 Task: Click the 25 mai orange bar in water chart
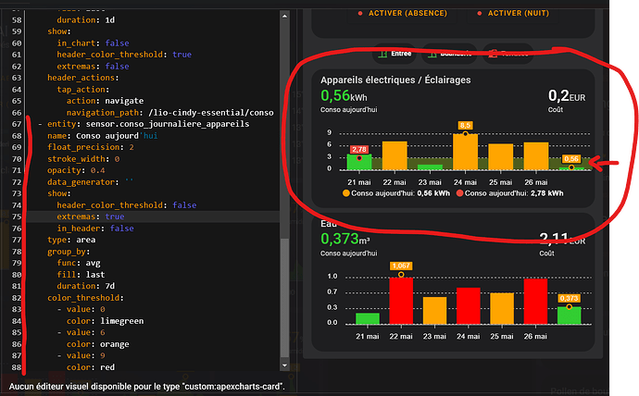tap(502, 308)
